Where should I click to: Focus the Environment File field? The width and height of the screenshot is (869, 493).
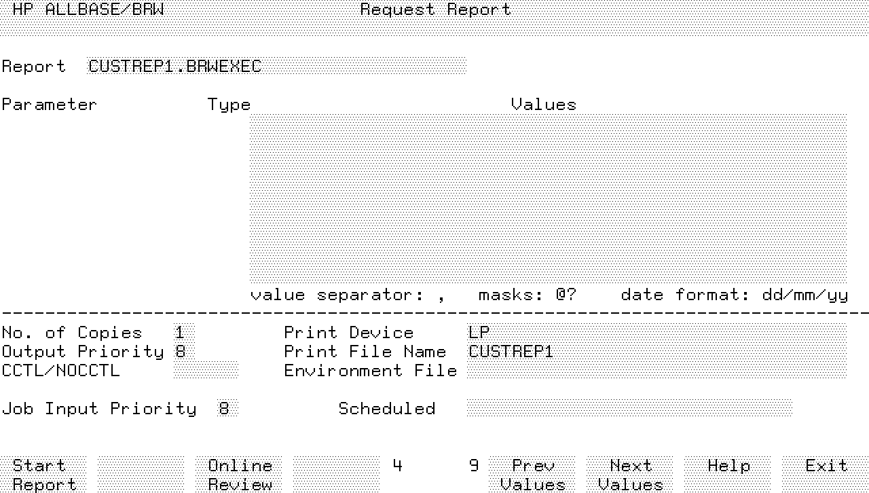click(x=656, y=370)
